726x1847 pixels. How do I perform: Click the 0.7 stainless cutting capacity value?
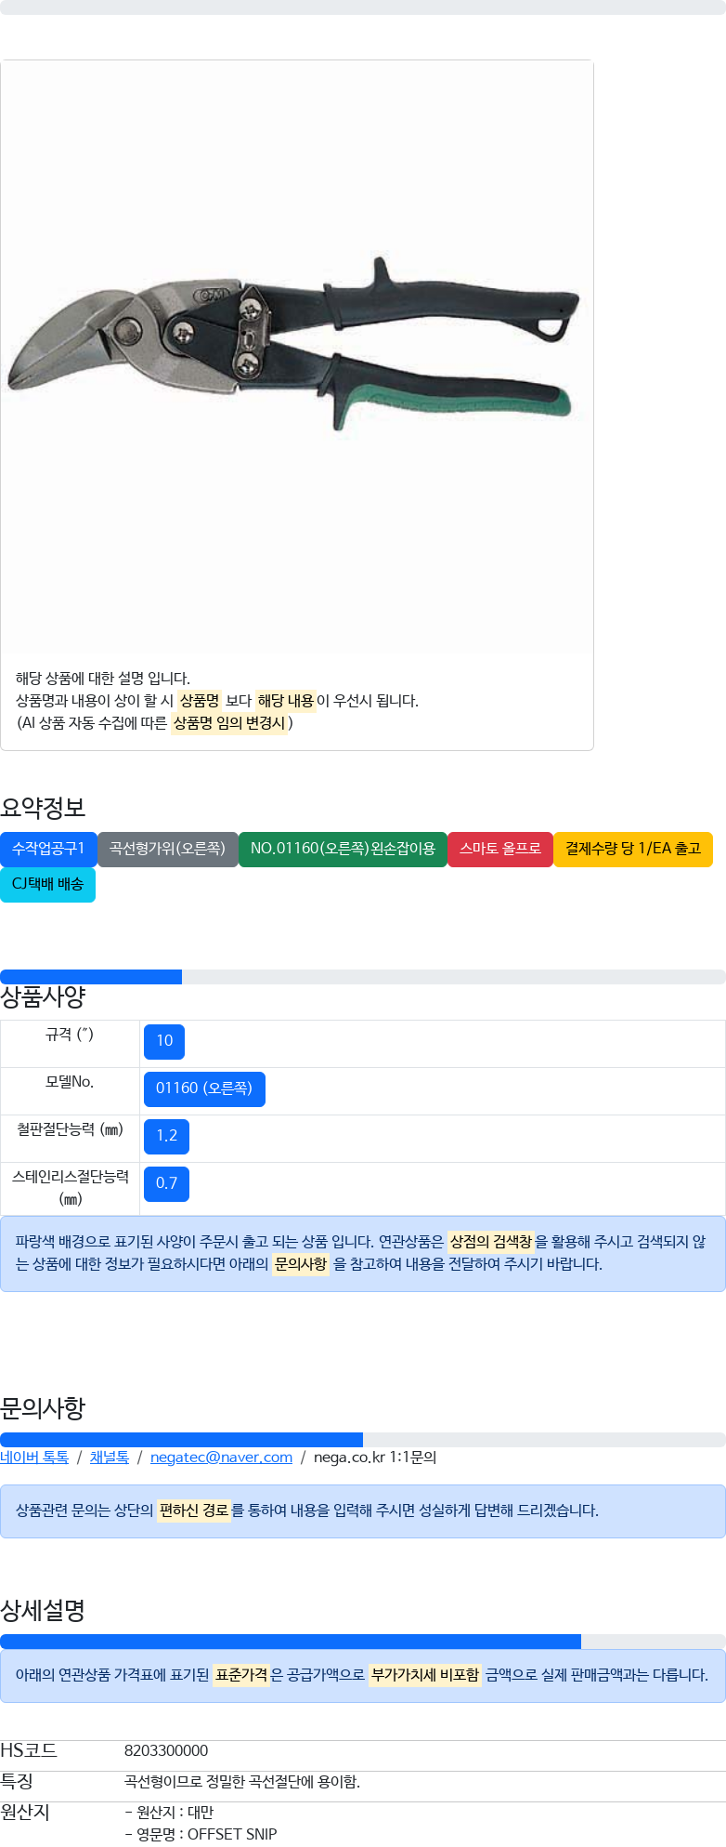(x=167, y=1183)
